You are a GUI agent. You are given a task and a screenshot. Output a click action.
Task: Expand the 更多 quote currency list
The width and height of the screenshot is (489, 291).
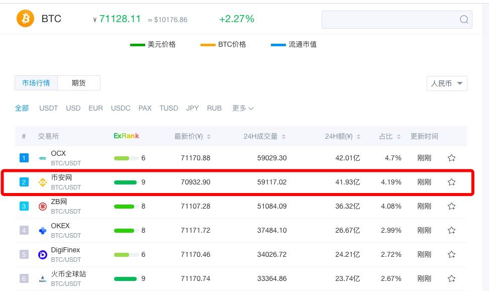tap(243, 108)
